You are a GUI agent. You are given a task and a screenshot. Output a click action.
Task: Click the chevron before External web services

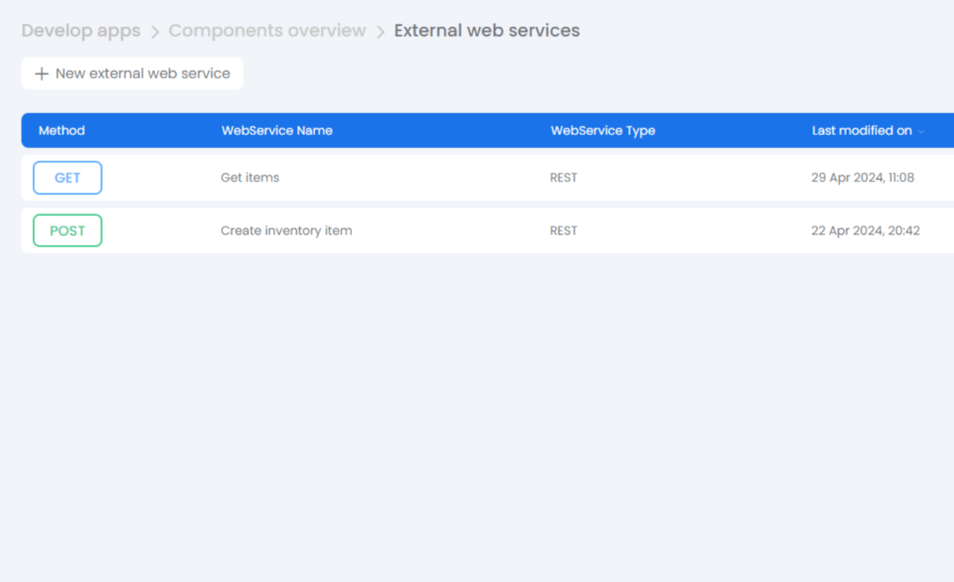pos(379,31)
